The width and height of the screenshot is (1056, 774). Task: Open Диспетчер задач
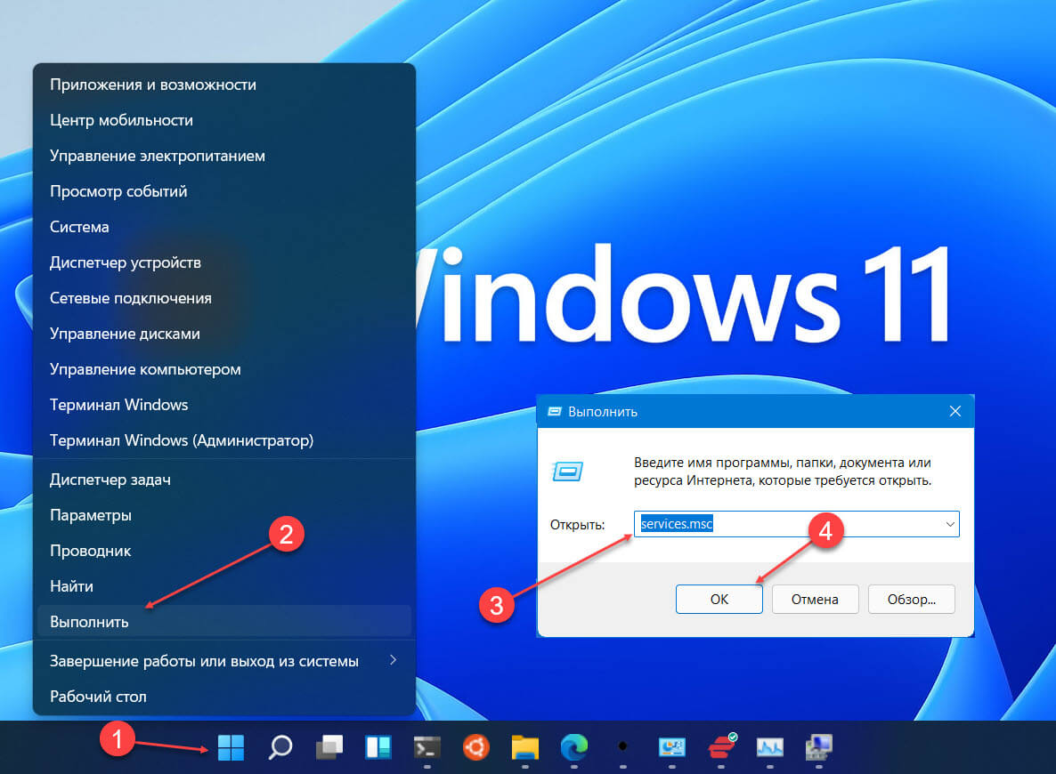(x=223, y=480)
